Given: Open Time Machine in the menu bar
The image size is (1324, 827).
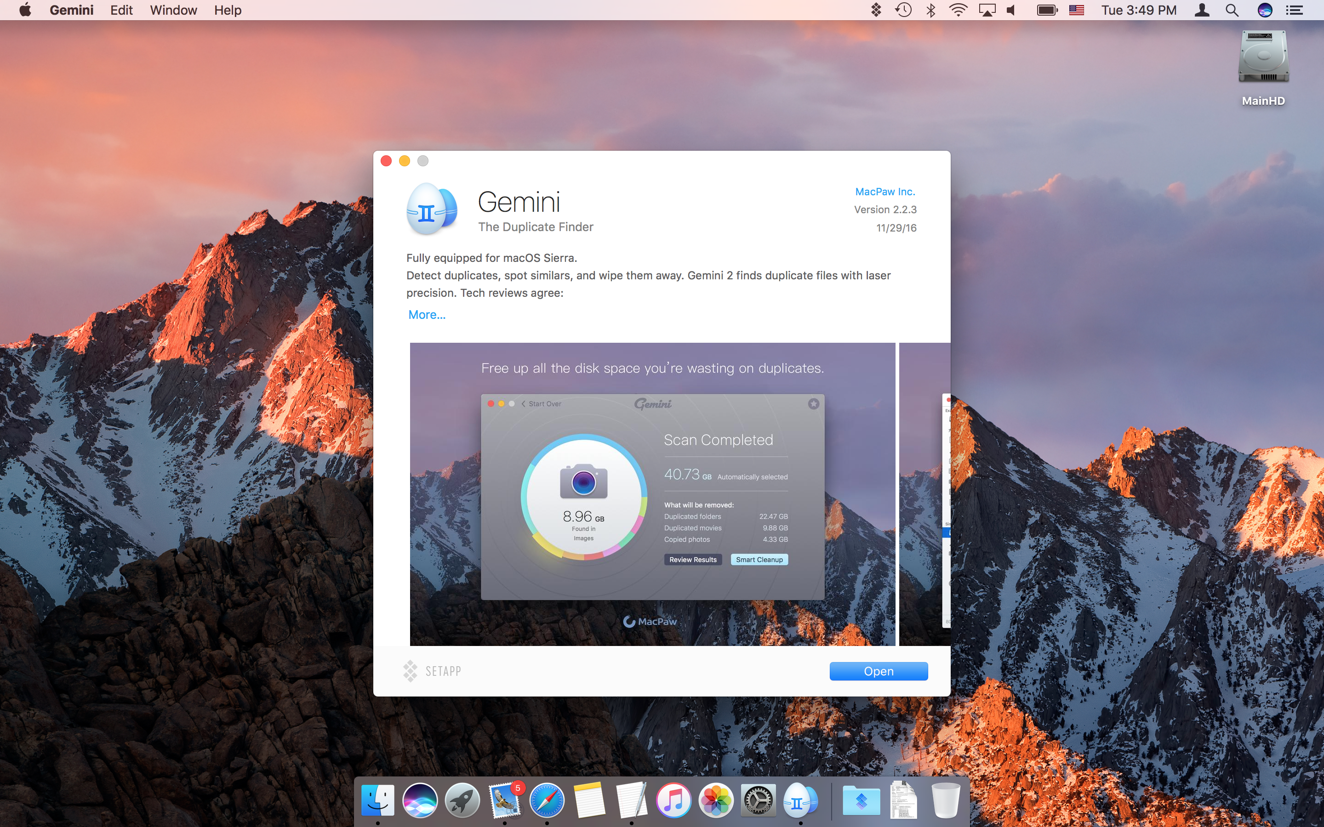Looking at the screenshot, I should click(x=903, y=10).
